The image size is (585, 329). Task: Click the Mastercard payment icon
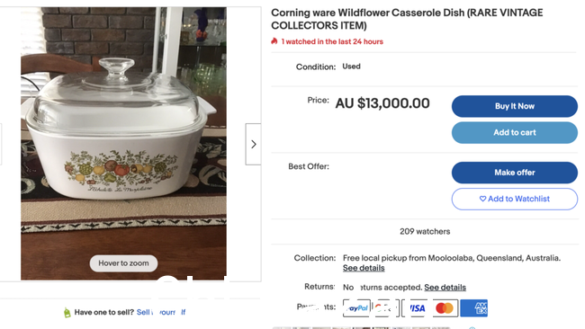(445, 308)
